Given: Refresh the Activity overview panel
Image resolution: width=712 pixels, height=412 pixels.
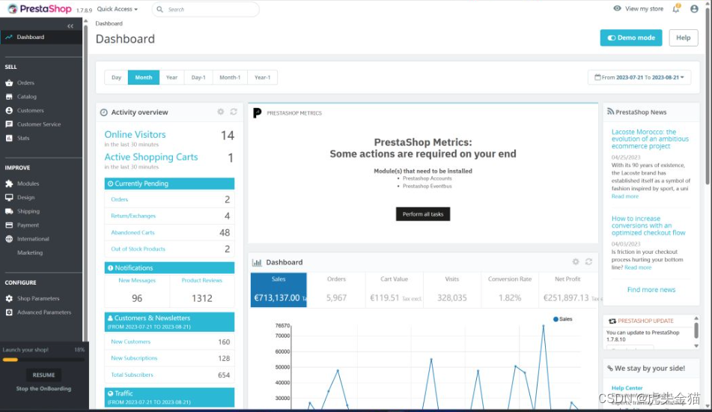Looking at the screenshot, I should click(234, 112).
